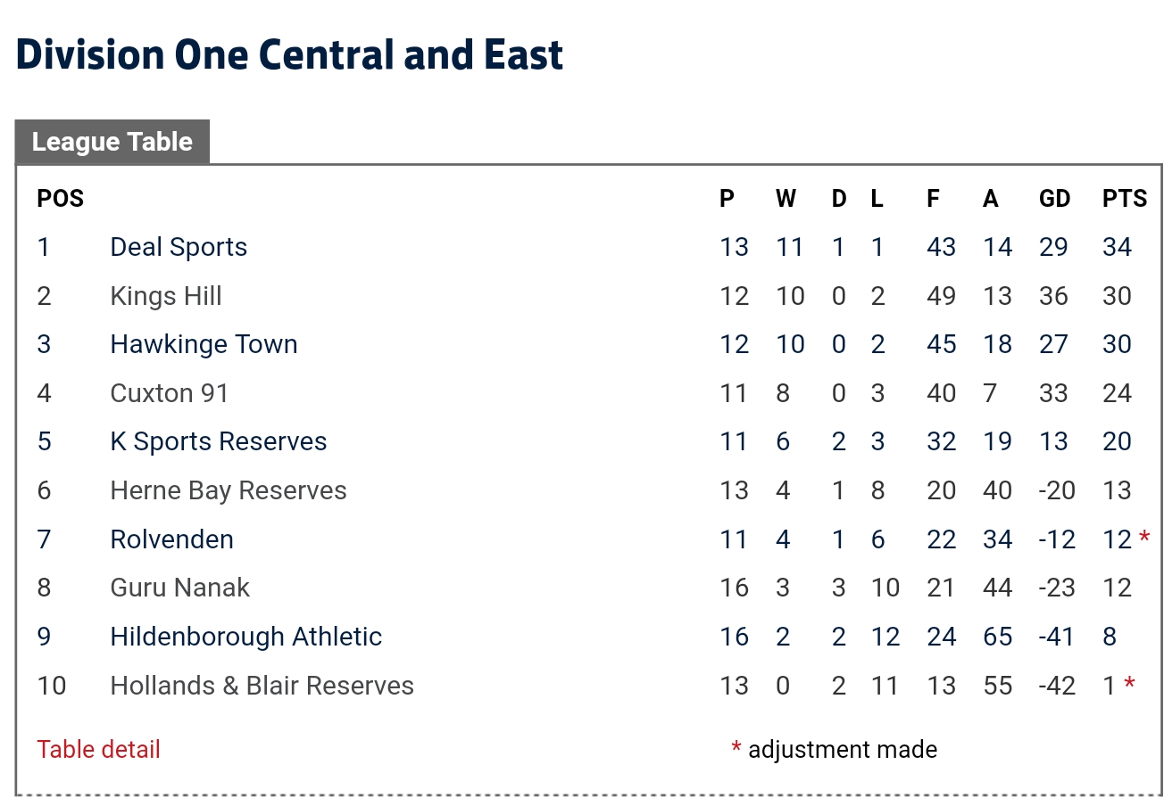The image size is (1164, 798).
Task: Click the GD column header
Action: tap(1054, 199)
